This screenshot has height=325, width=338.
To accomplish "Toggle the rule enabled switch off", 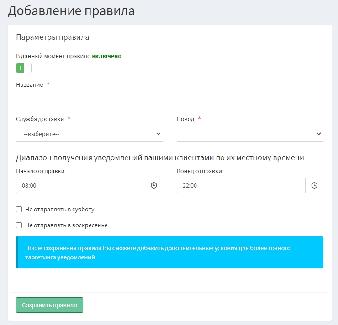I will pos(24,68).
